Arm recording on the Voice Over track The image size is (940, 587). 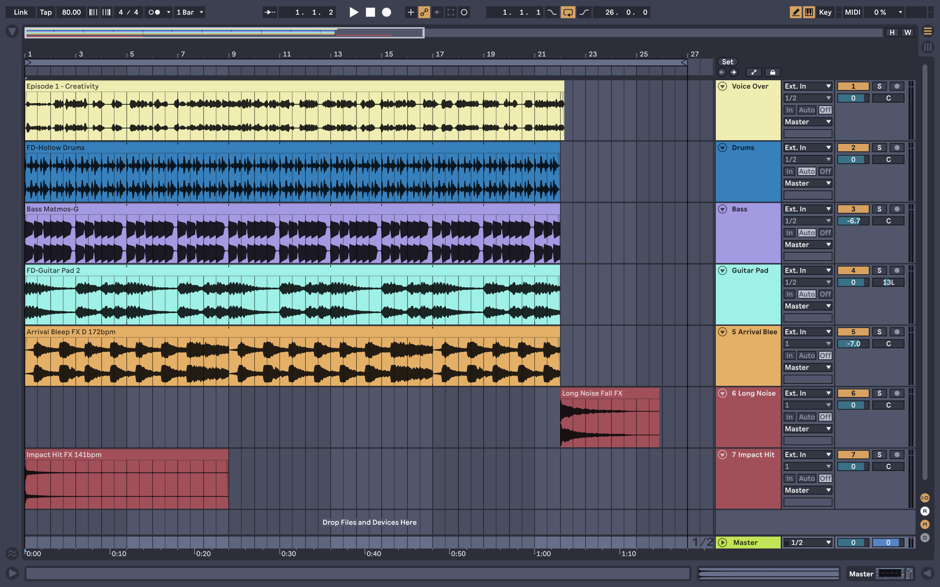click(897, 86)
